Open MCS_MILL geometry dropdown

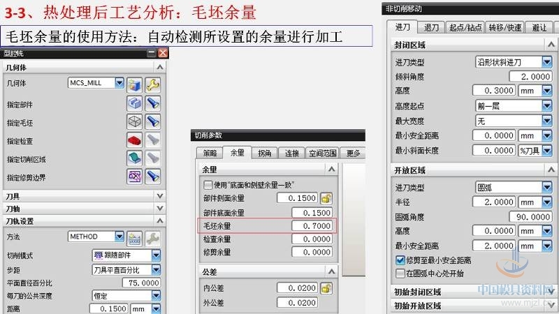[119, 83]
